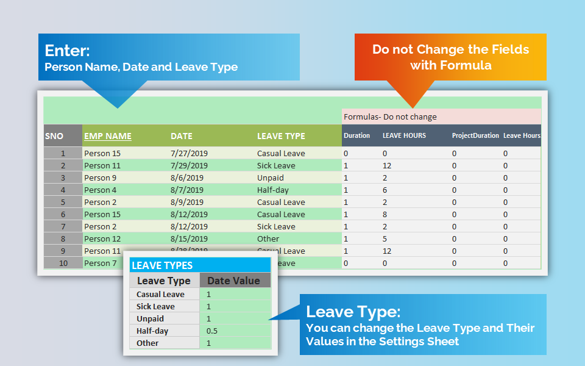The width and height of the screenshot is (585, 366).
Task: Click the Duration formula column header
Action: click(x=356, y=135)
